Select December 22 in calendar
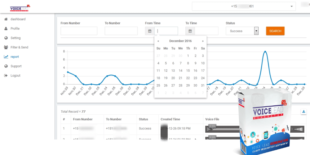 click(x=188, y=78)
